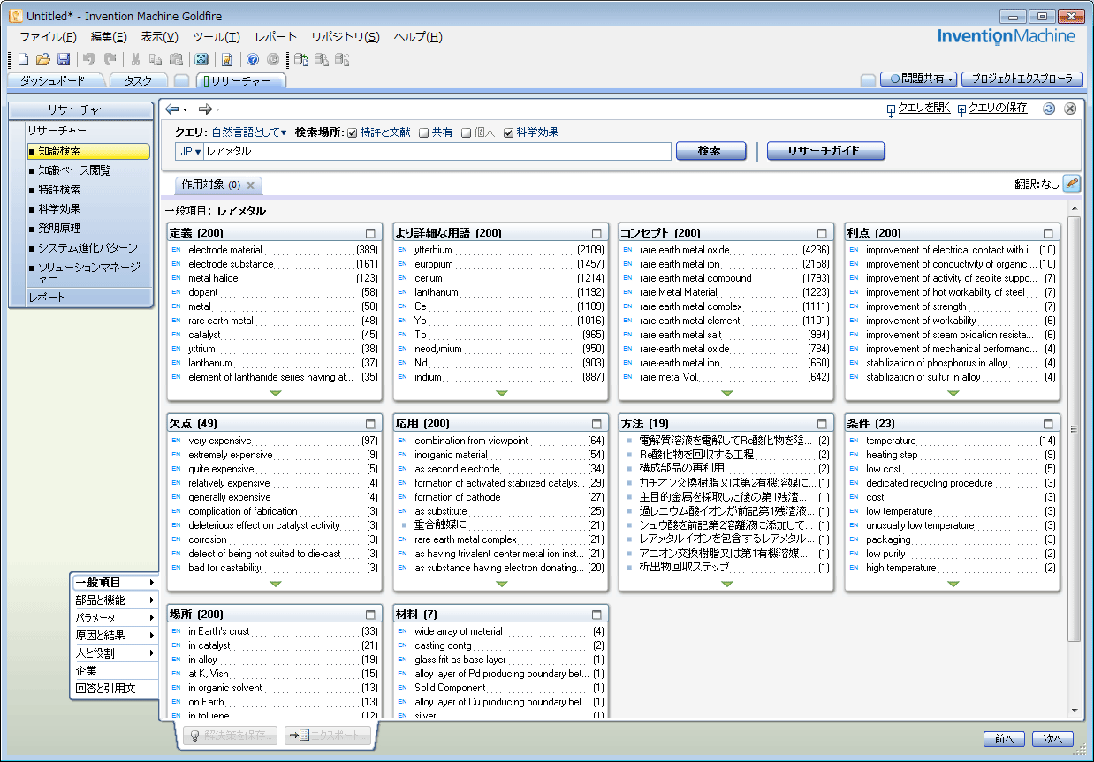Screen dimensions: 1094x762
Task: Click the Paste clipboard toolbar icon
Action: 176,59
